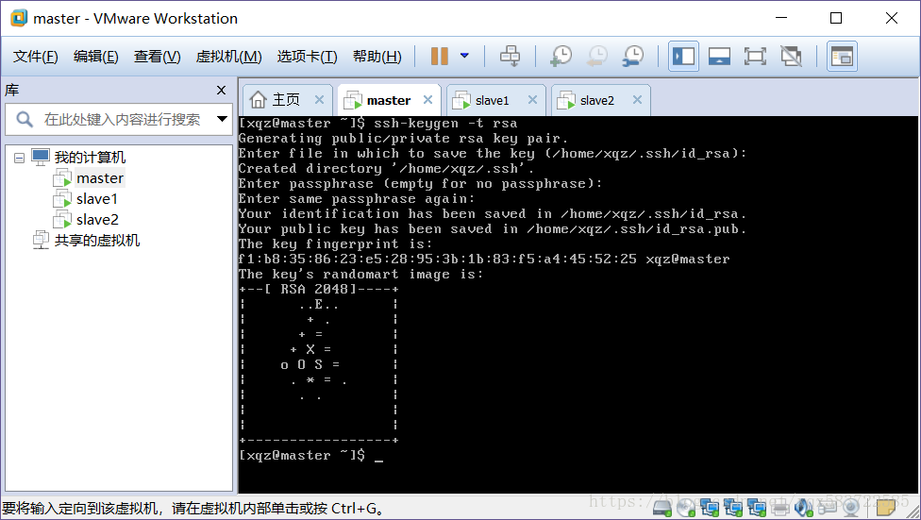Close the slave1 tab
The height and width of the screenshot is (520, 921).
(x=532, y=100)
